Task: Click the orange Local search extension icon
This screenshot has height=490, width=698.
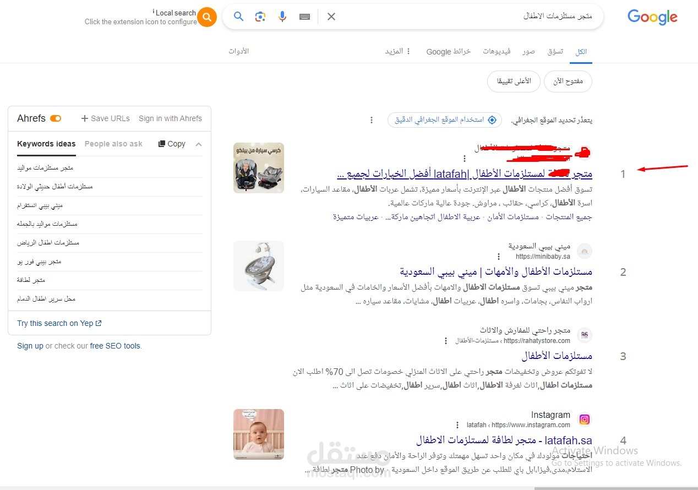Action: pyautogui.click(x=206, y=18)
